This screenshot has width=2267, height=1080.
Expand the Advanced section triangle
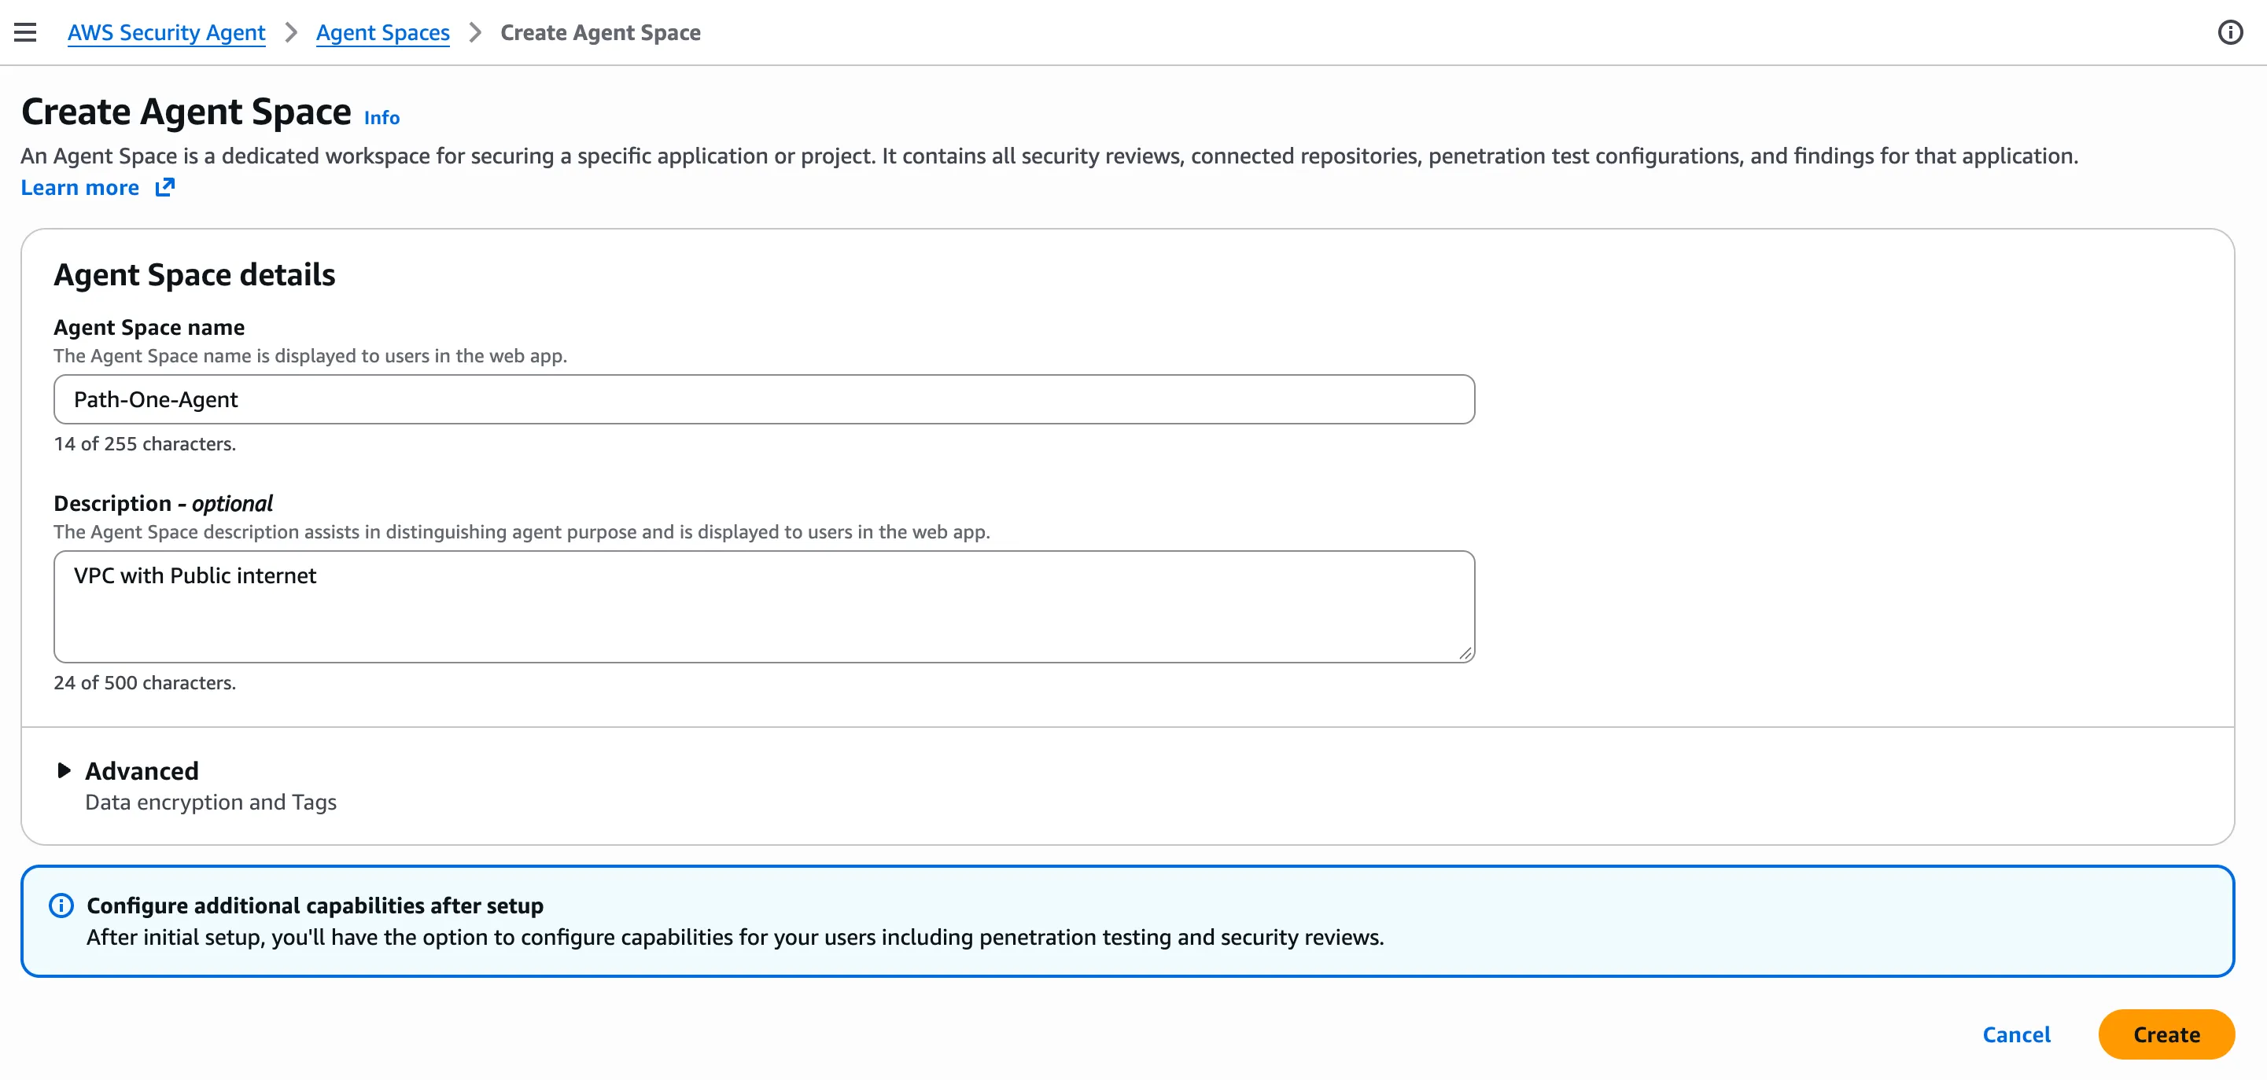click(x=64, y=770)
